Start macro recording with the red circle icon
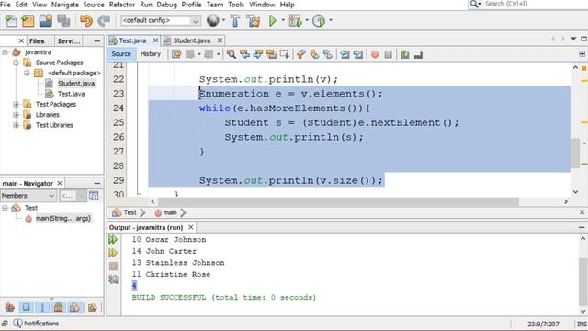Viewport: 588px width, 331px height. tap(375, 54)
